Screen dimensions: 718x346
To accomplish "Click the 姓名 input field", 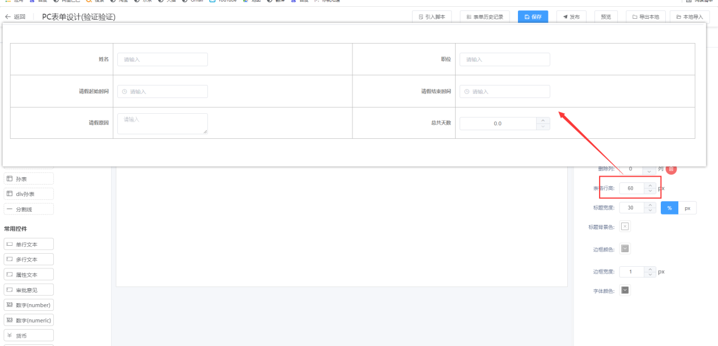I will pyautogui.click(x=163, y=59).
